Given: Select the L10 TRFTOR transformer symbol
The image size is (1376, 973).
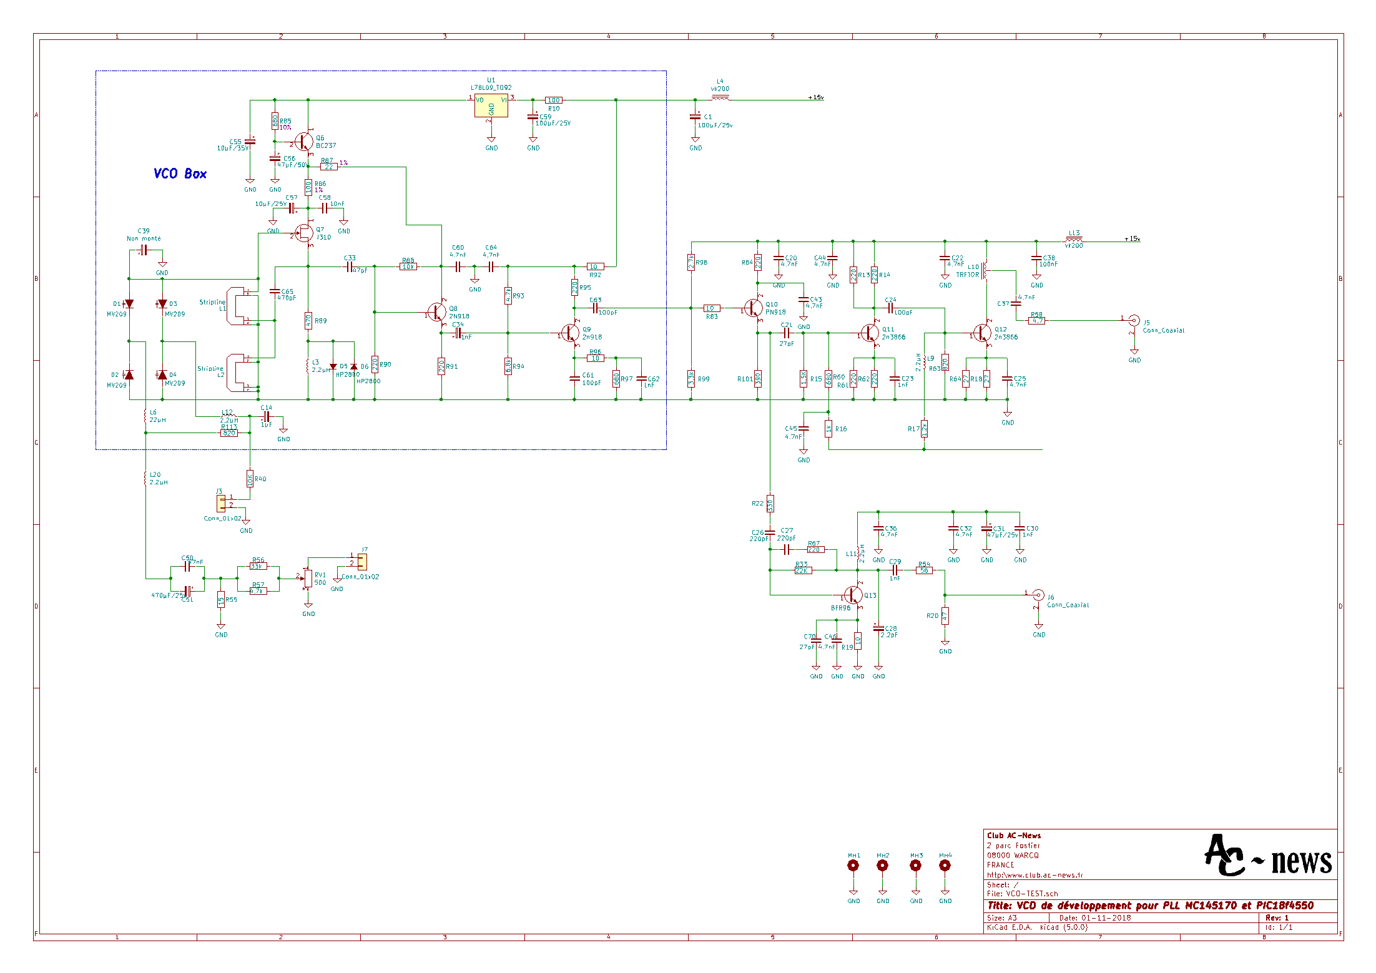Looking at the screenshot, I should click(985, 270).
